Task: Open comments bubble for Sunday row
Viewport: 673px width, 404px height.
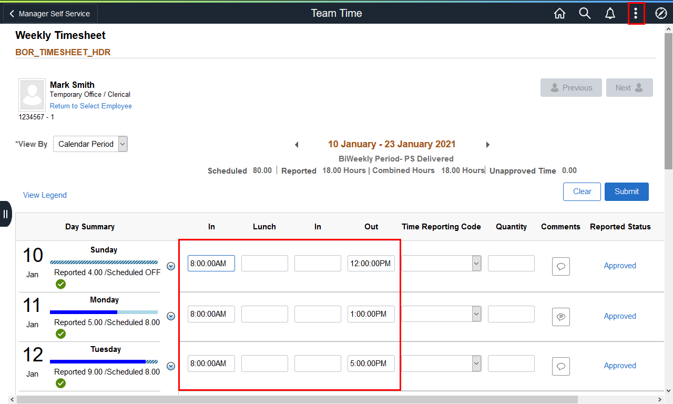Action: (x=560, y=266)
